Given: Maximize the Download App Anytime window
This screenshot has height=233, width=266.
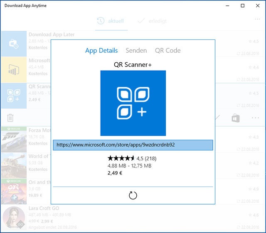Looking at the screenshot, I should click(243, 5).
